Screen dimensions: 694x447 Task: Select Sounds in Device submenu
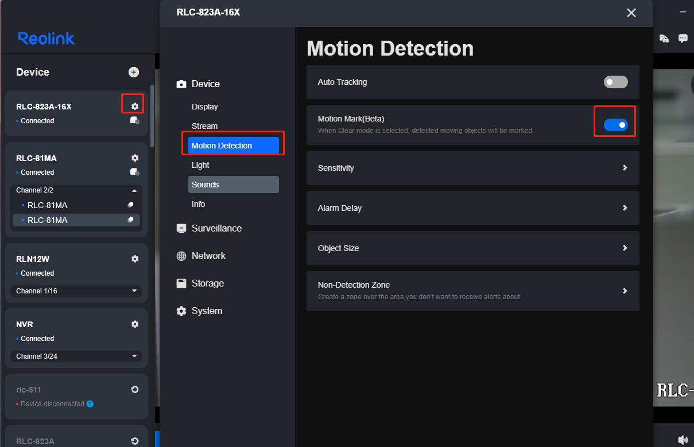tap(234, 185)
